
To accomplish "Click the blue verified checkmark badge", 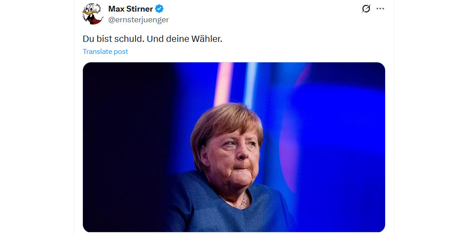I will coord(160,9).
